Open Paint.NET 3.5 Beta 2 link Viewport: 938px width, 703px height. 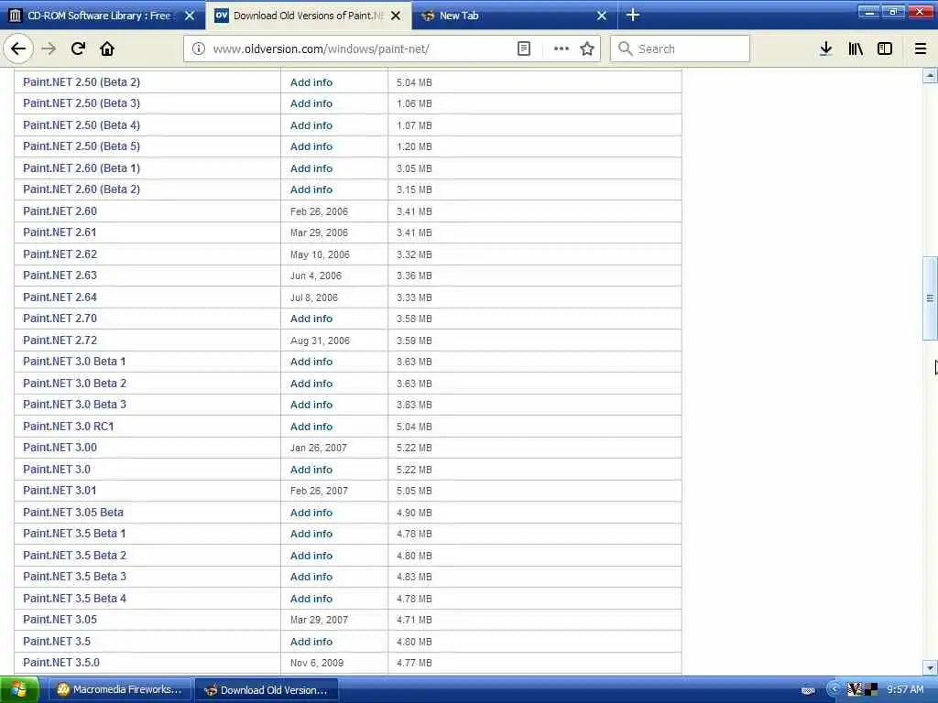(75, 556)
